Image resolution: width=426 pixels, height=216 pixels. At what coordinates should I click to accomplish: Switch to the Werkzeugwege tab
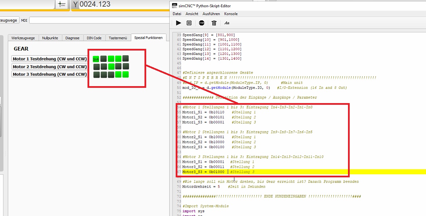(x=23, y=38)
